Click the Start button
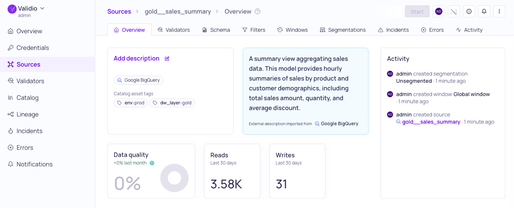The width and height of the screenshot is (514, 208). pos(417,11)
